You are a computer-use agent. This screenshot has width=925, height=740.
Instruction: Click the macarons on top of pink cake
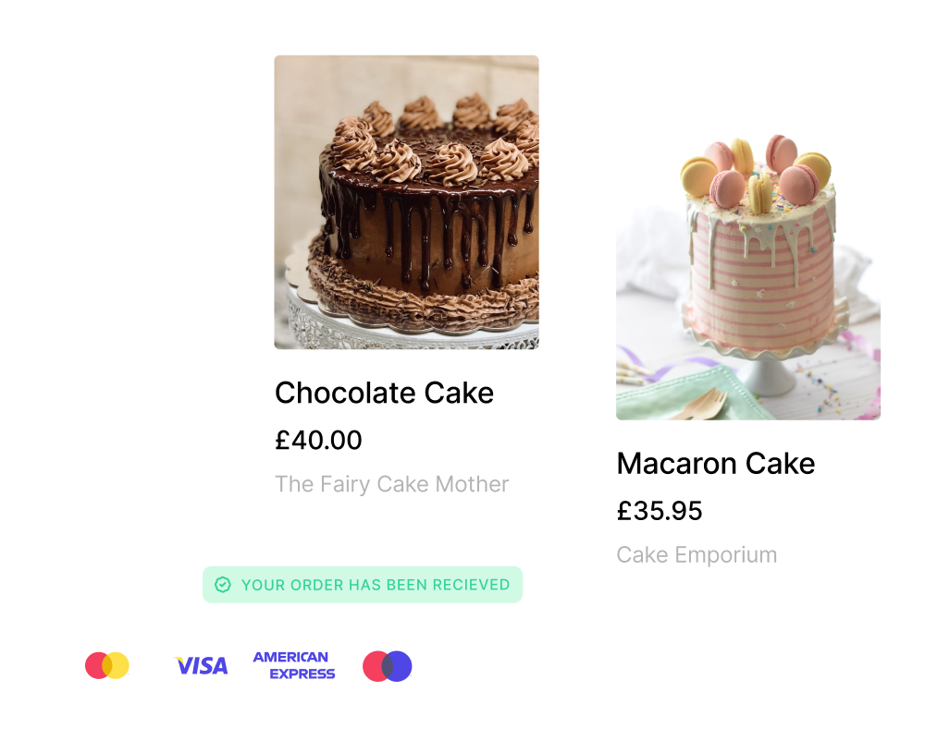click(756, 171)
